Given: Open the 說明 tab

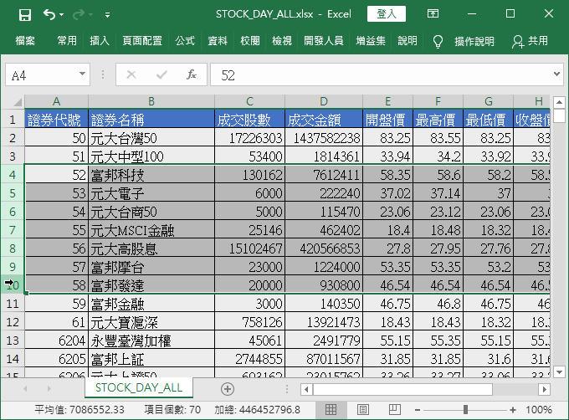Looking at the screenshot, I should [x=408, y=41].
